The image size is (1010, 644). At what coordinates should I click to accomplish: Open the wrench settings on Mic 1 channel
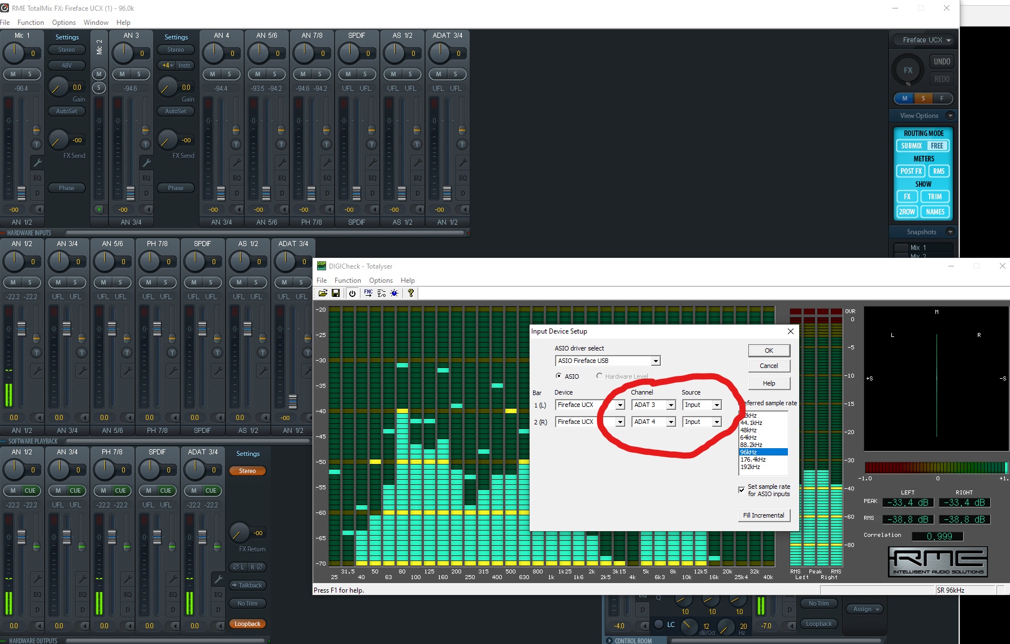[37, 163]
